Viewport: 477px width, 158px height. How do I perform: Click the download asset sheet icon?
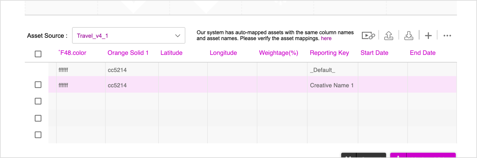tap(409, 36)
